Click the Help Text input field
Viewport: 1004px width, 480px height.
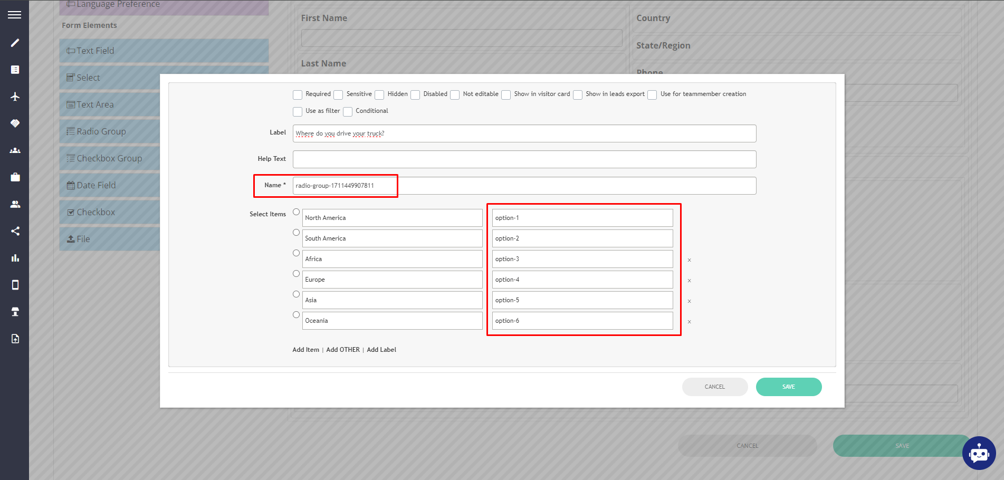point(524,159)
